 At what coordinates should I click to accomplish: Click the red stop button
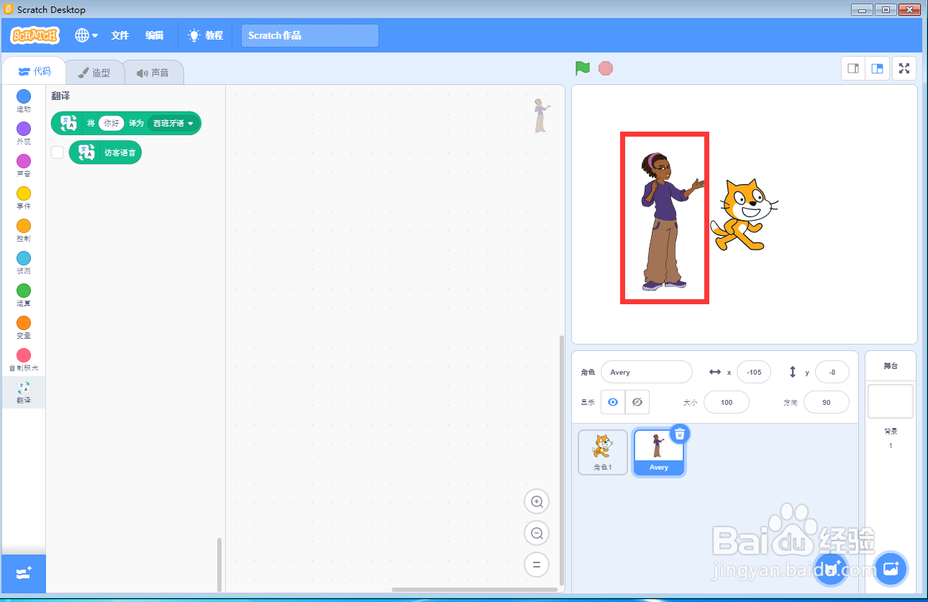(606, 68)
